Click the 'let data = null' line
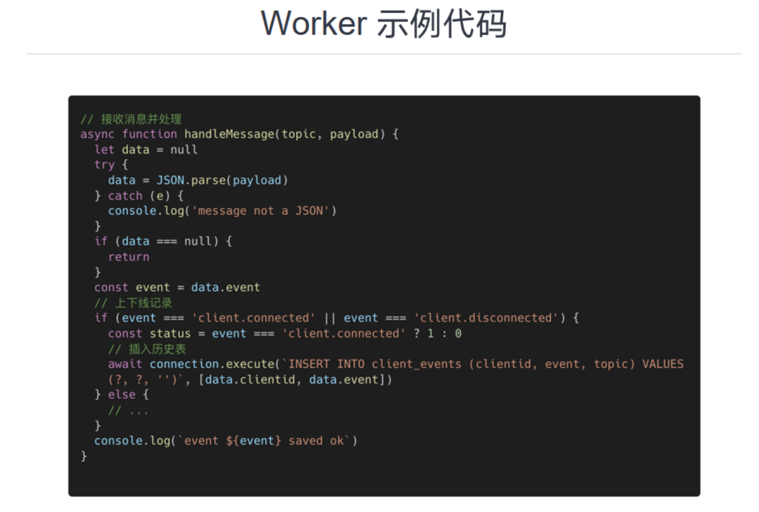This screenshot has height=512, width=759. 146,150
